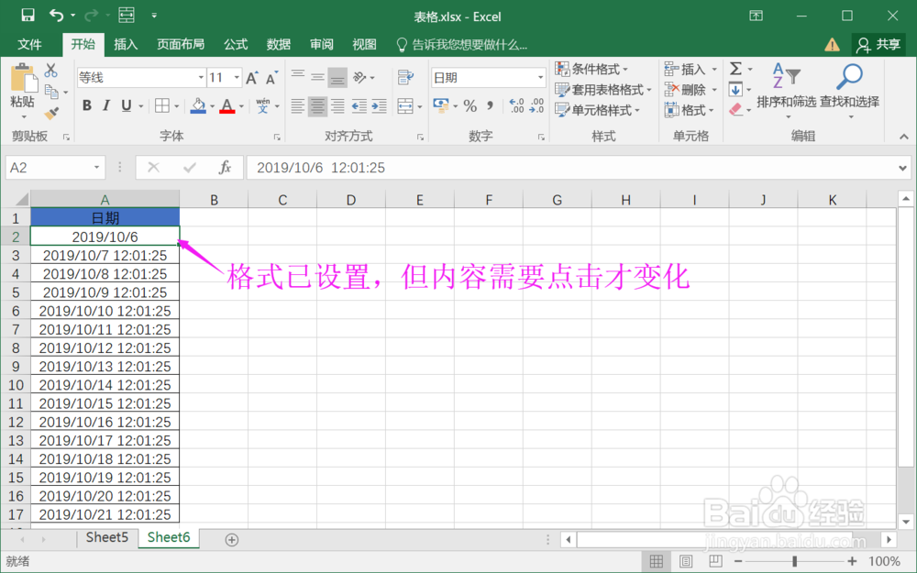Undo the last action

coord(57,16)
